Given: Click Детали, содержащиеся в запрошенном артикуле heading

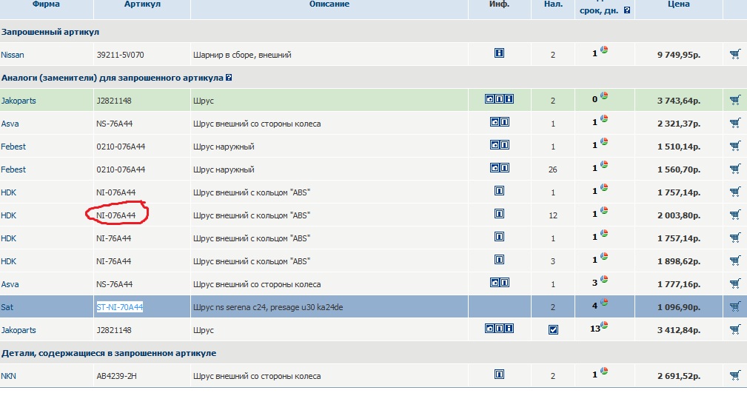Looking at the screenshot, I should click(109, 353).
